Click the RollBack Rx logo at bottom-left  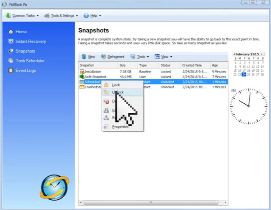pyautogui.click(x=54, y=187)
